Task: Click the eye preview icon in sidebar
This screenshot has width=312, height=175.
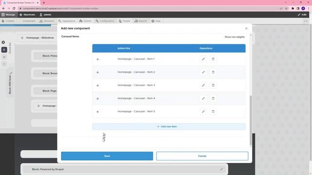Action: (4, 57)
